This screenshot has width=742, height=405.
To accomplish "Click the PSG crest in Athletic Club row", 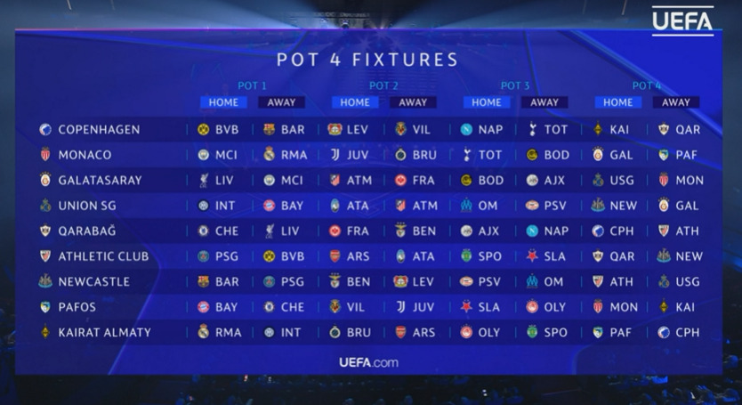I will [204, 256].
